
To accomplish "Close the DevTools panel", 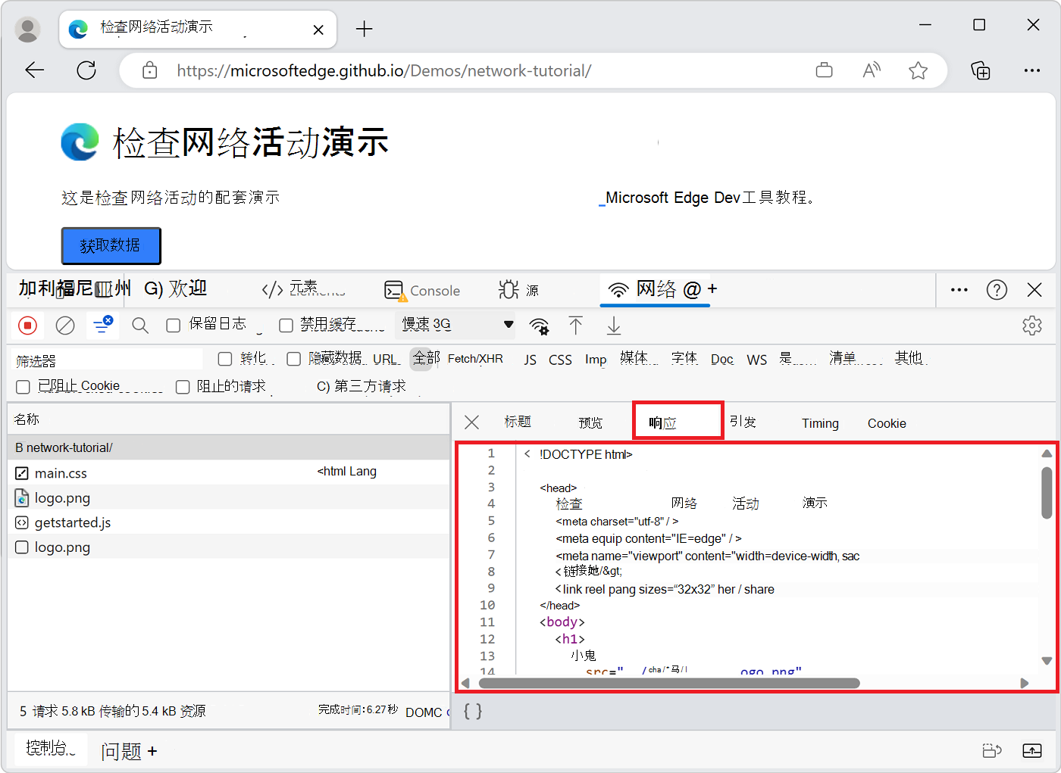I will tap(1034, 290).
